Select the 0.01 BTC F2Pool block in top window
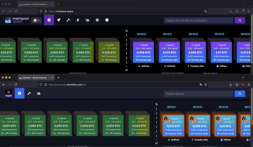The width and height of the screenshot is (253, 147). coord(221,52)
